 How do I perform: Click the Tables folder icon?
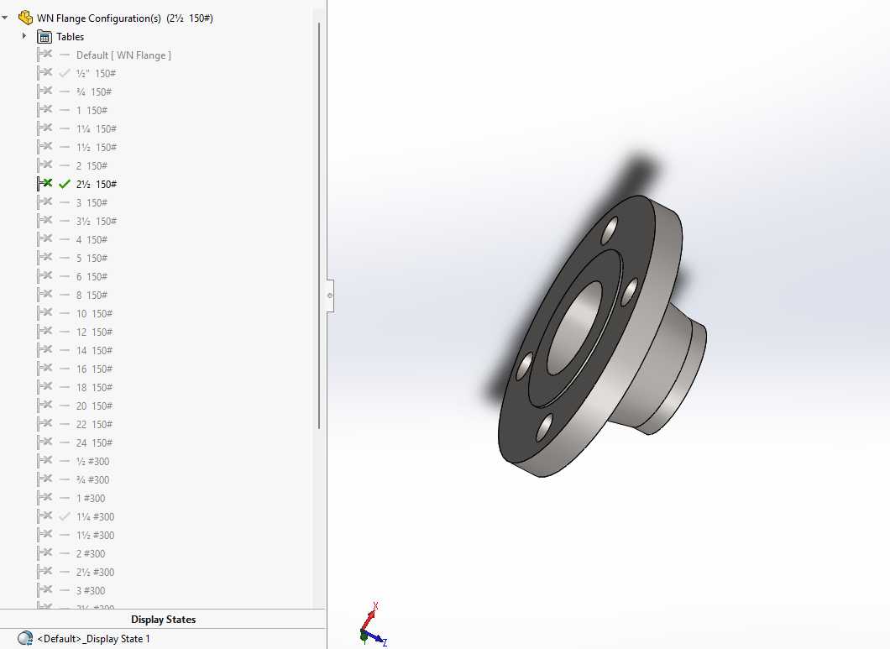pos(44,37)
